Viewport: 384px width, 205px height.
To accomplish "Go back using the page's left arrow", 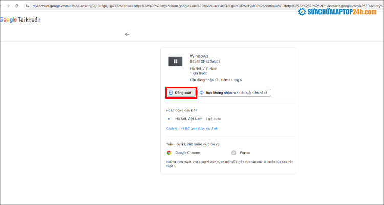I will coord(127,34).
